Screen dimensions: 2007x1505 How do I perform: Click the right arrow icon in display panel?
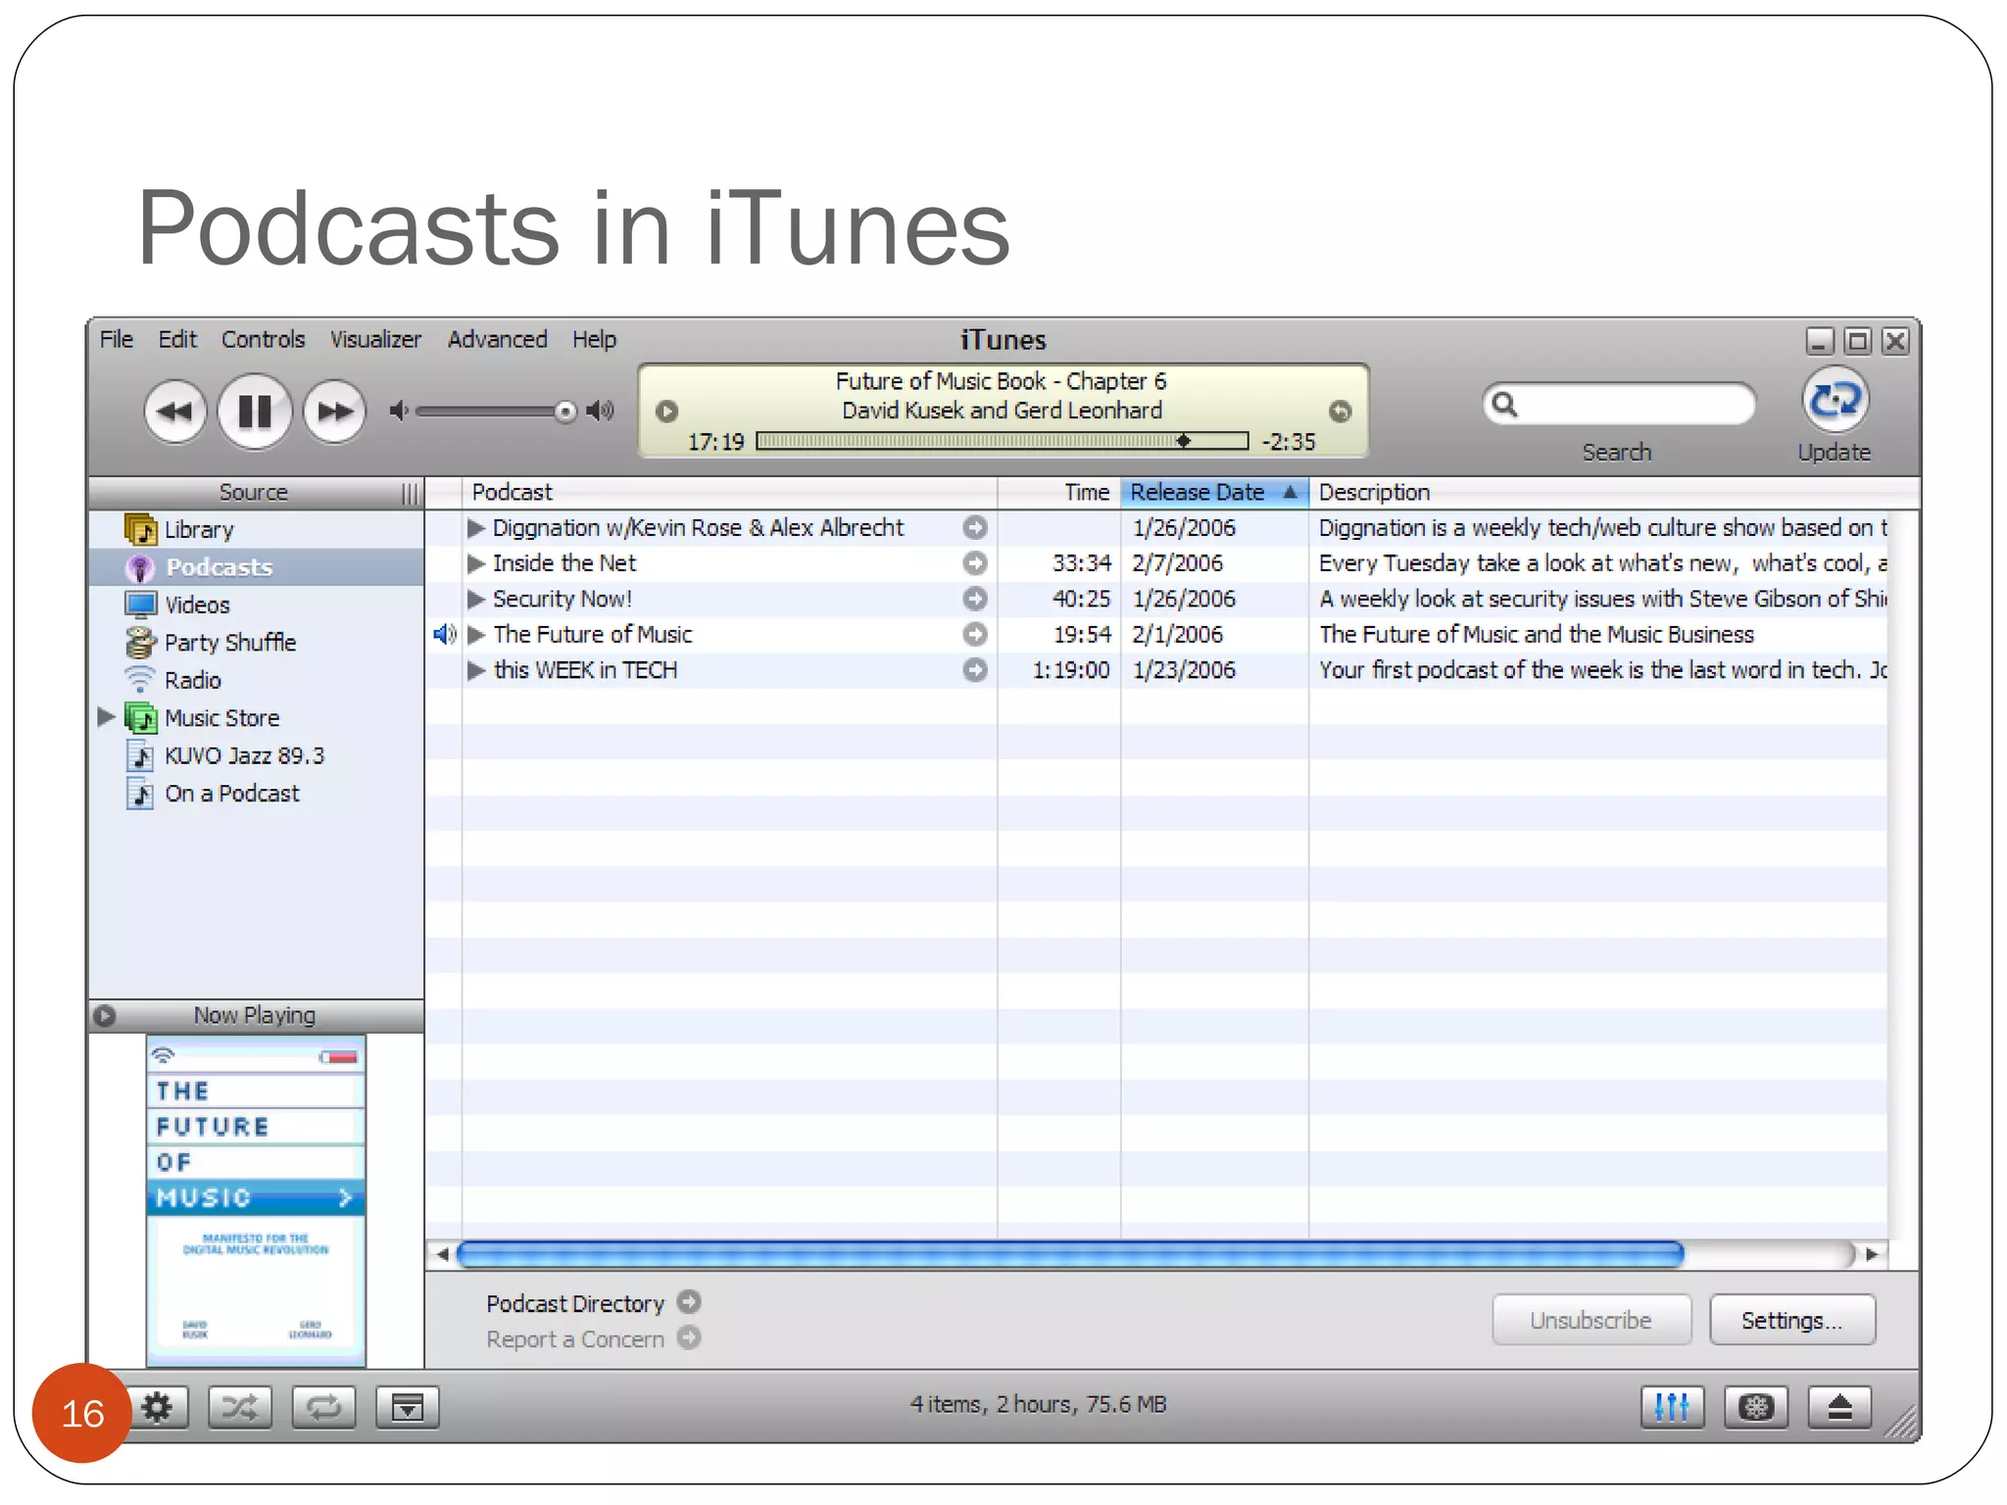[x=1340, y=412]
